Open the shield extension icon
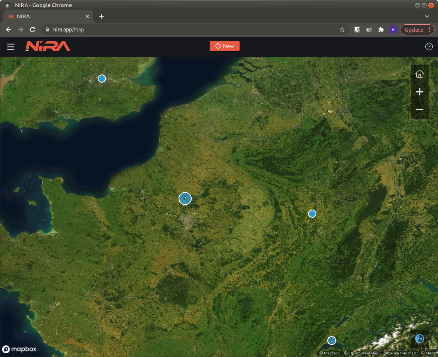Screen dimensions: 438x357 357,30
